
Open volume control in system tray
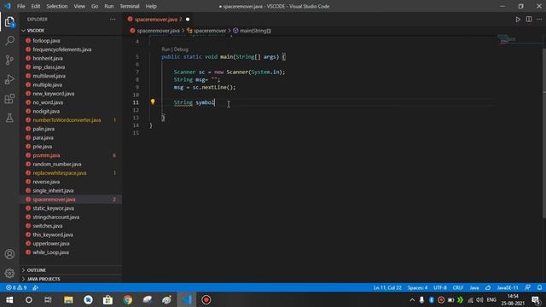click(479, 299)
